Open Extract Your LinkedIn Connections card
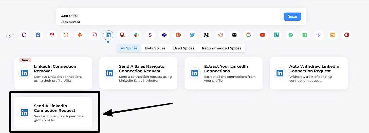 point(224,73)
